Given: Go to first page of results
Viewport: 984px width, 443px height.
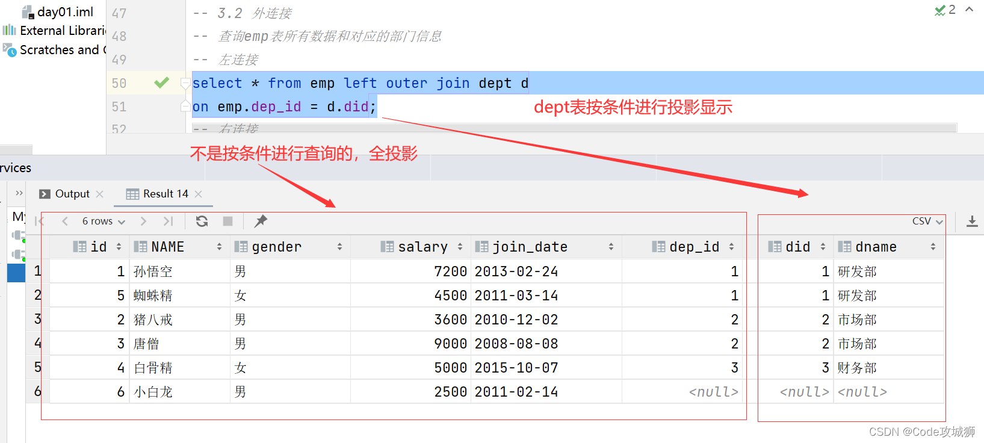Looking at the screenshot, I should pos(40,221).
